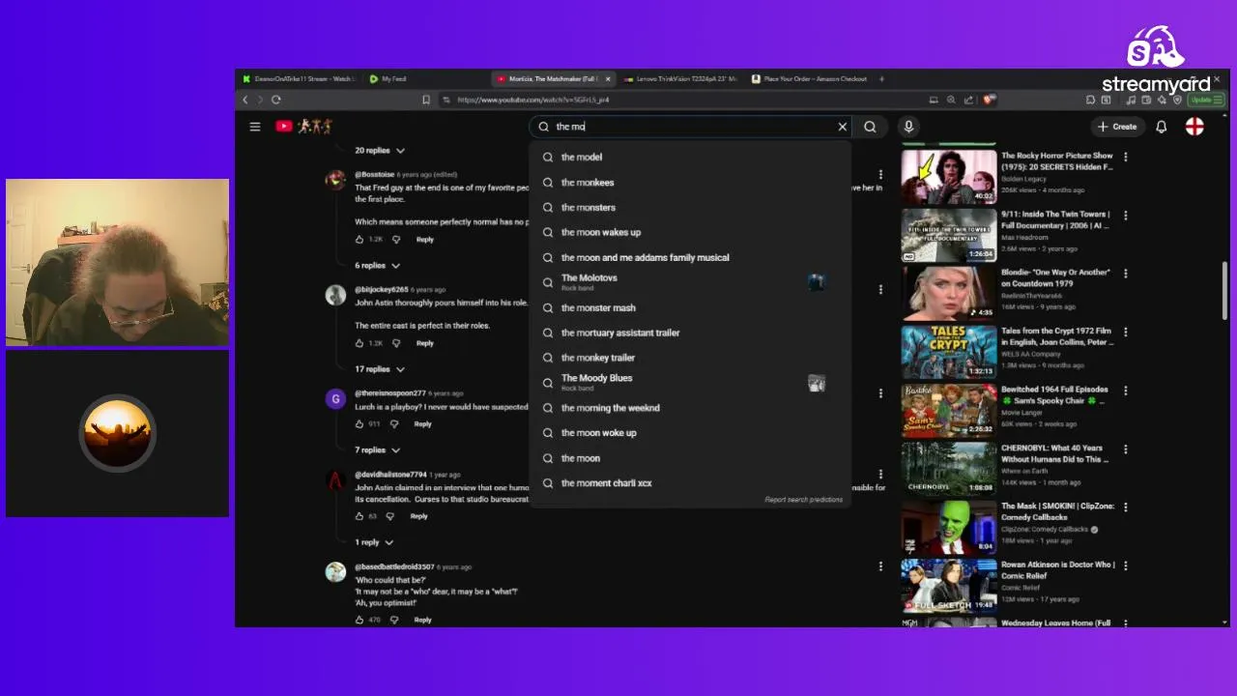
Task: Open YouTube notifications bell
Action: tap(1162, 127)
